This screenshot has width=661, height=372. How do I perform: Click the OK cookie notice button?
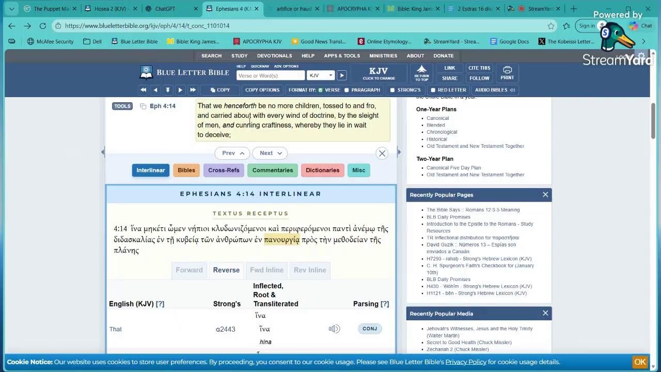pyautogui.click(x=640, y=362)
